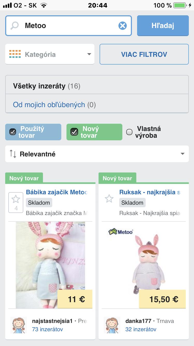
Task: Uncheck the Nový tovar filter
Action: pos(74,132)
